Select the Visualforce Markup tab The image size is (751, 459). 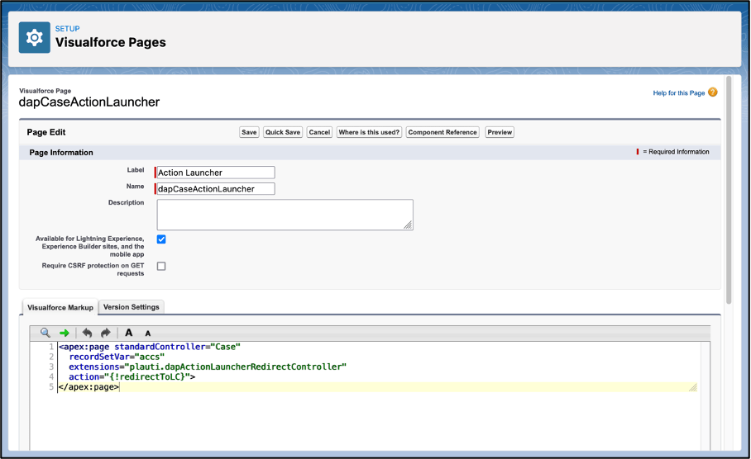[60, 307]
